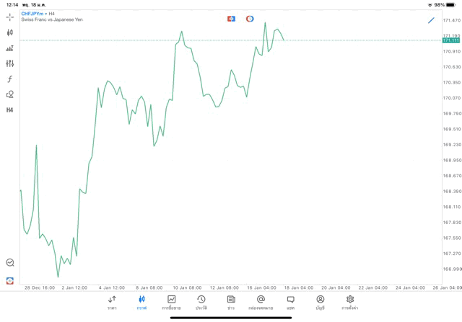Open การตั้งค่า settings
The image size is (462, 322).
[x=350, y=303]
